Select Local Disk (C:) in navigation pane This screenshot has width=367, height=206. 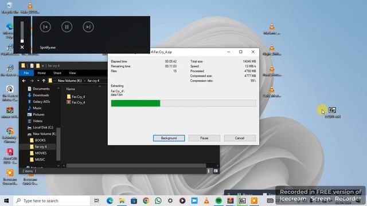[43, 127]
